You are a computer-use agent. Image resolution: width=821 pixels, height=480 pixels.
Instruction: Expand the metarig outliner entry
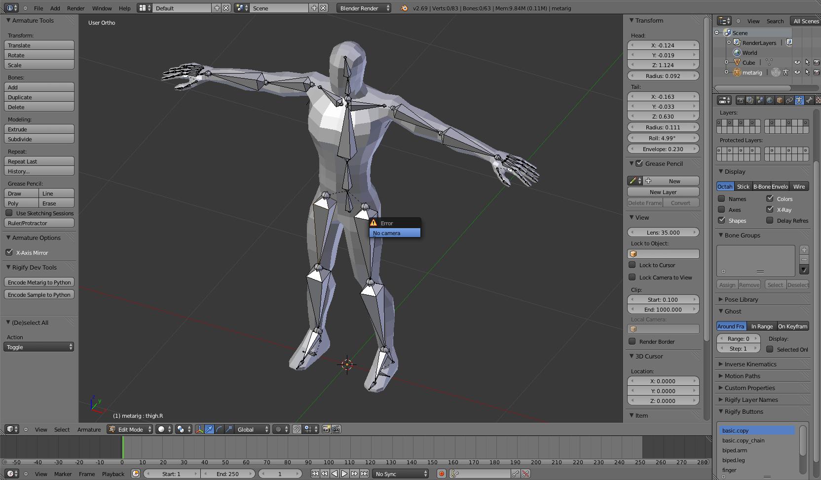(726, 73)
